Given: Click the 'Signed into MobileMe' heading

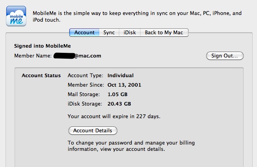Looking at the screenshot, I should click(43, 46).
